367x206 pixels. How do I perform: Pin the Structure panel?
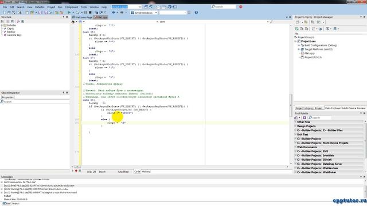tap(64, 17)
